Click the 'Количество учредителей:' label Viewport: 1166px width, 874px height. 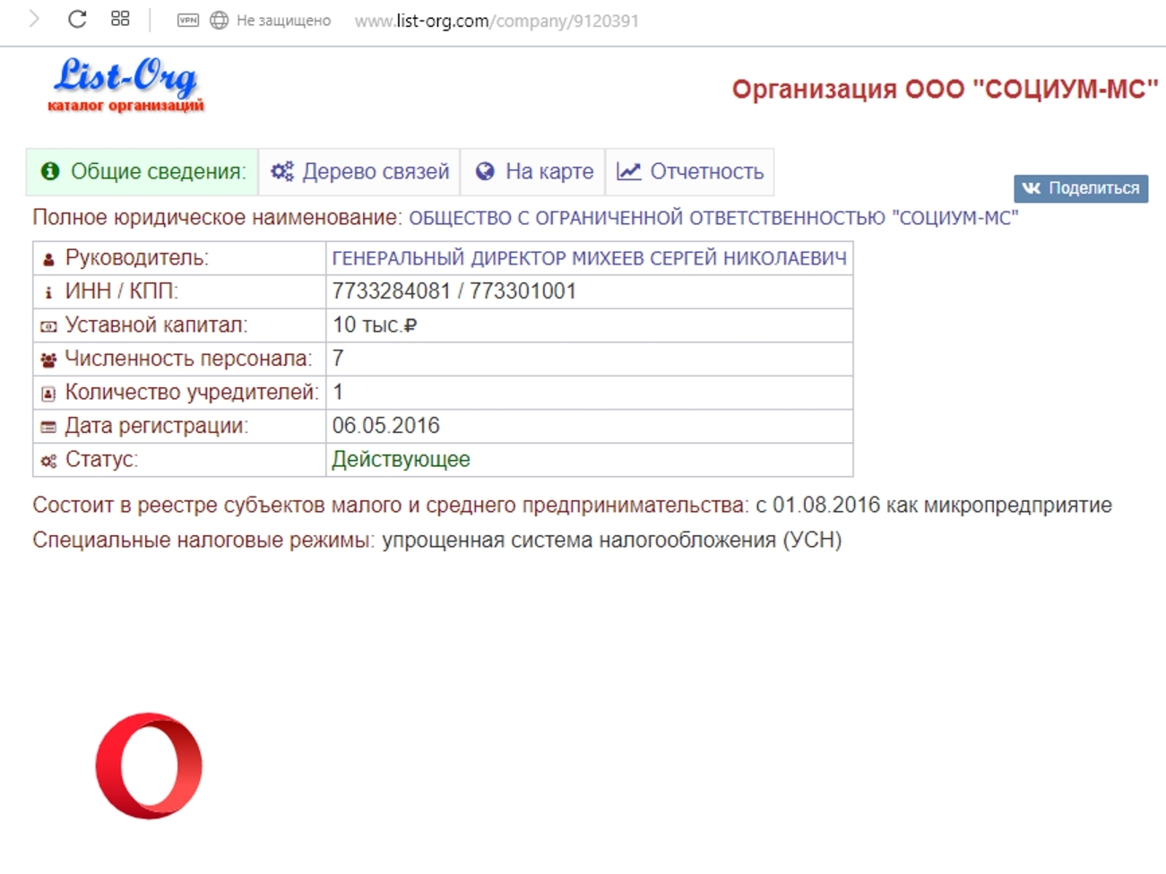(192, 392)
